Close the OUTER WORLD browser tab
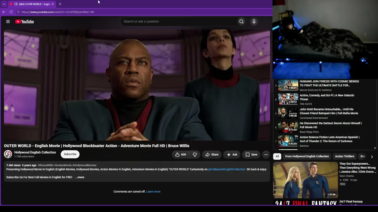The width and height of the screenshot is (378, 212). coord(53,4)
